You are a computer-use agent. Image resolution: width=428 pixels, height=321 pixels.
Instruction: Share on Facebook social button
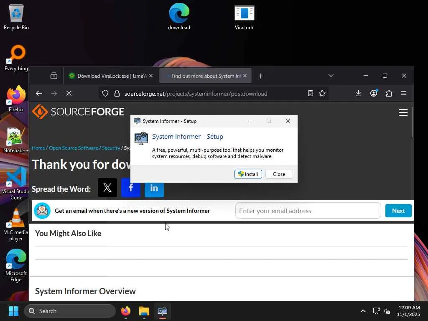click(x=131, y=188)
